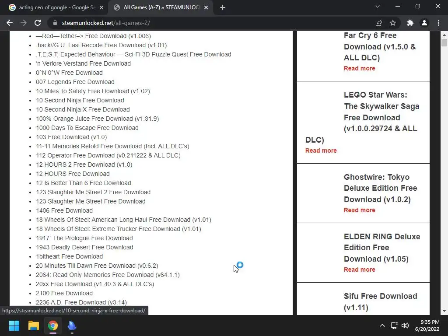Go back to the previous page
Viewport: 448px width, 336px height.
[10, 23]
